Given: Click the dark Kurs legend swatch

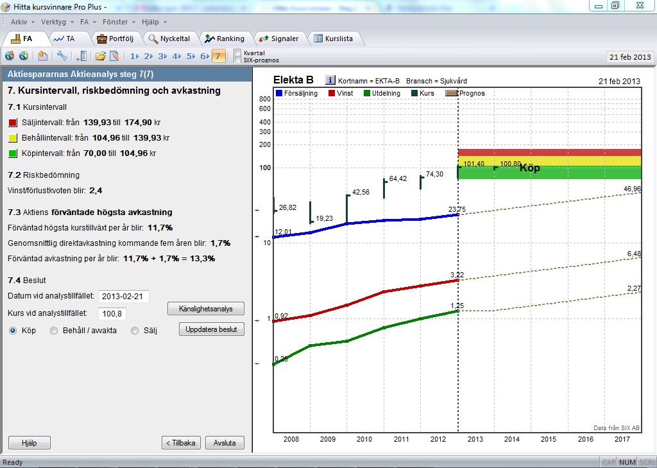Looking at the screenshot, I should [414, 92].
